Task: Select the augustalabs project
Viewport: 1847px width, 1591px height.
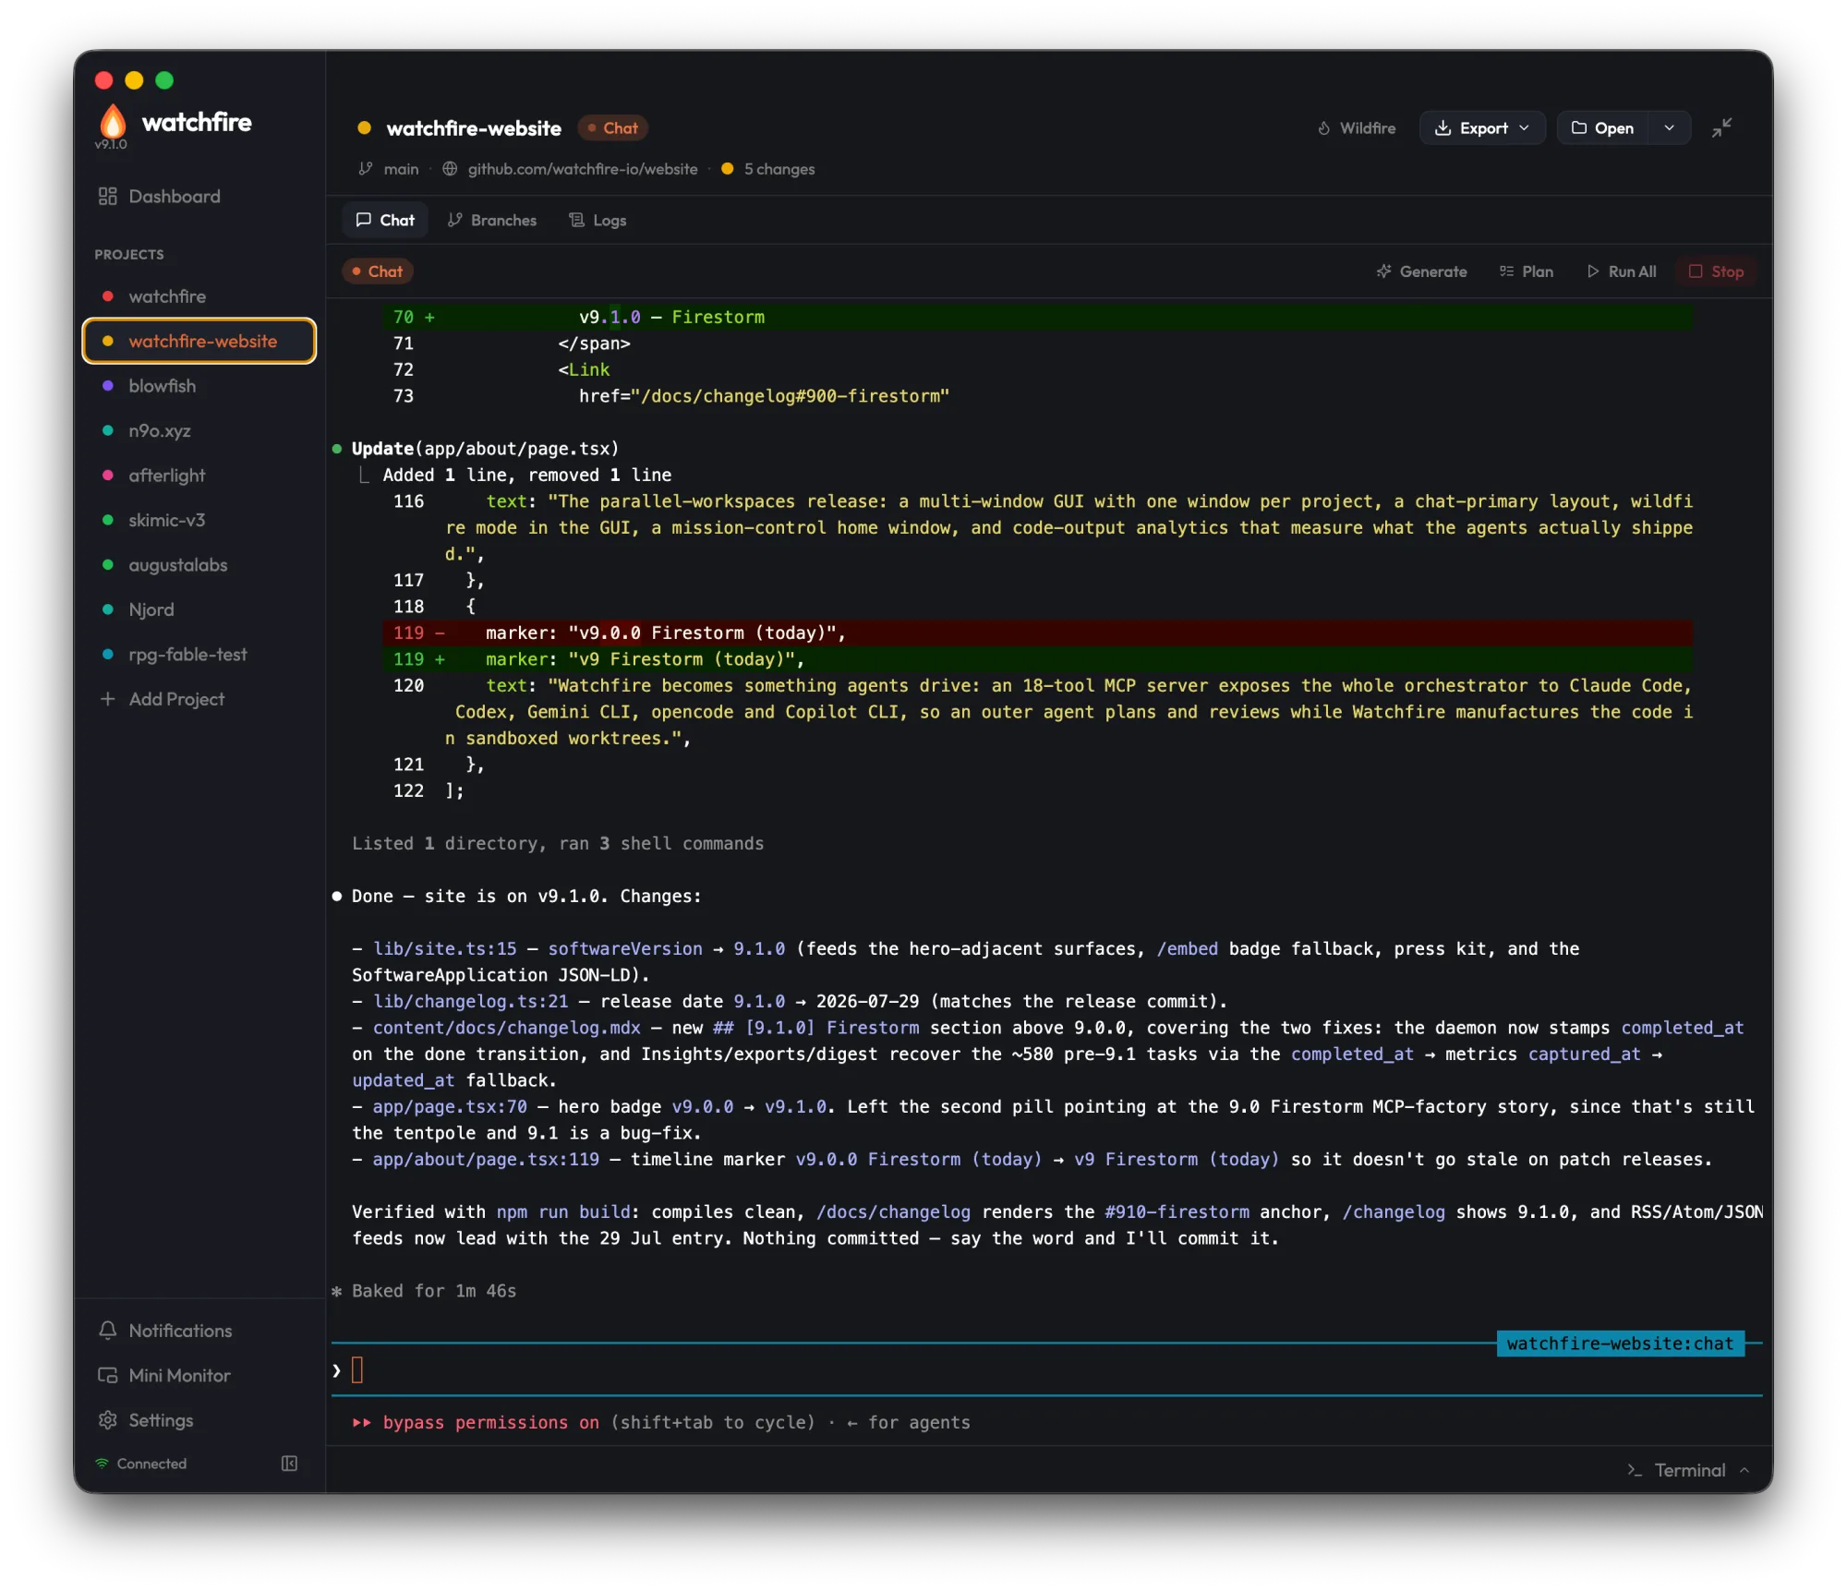Action: 199,565
